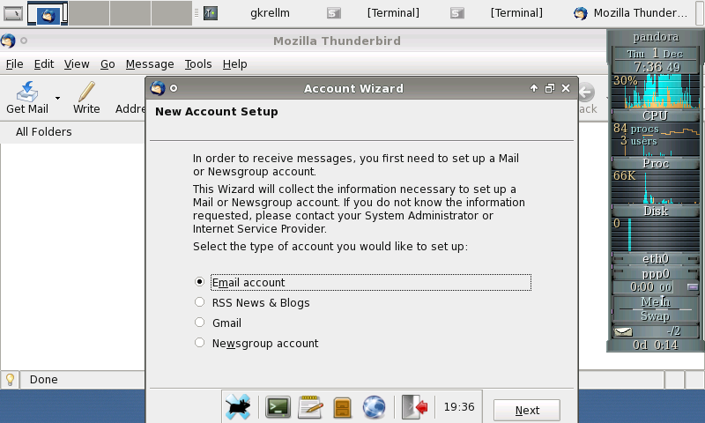Launch terminal from the bottom panel
The width and height of the screenshot is (705, 423).
[x=278, y=406]
